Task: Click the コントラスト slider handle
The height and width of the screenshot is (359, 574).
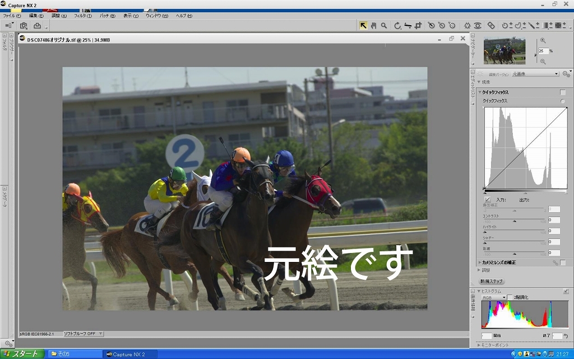Action: [x=515, y=221]
